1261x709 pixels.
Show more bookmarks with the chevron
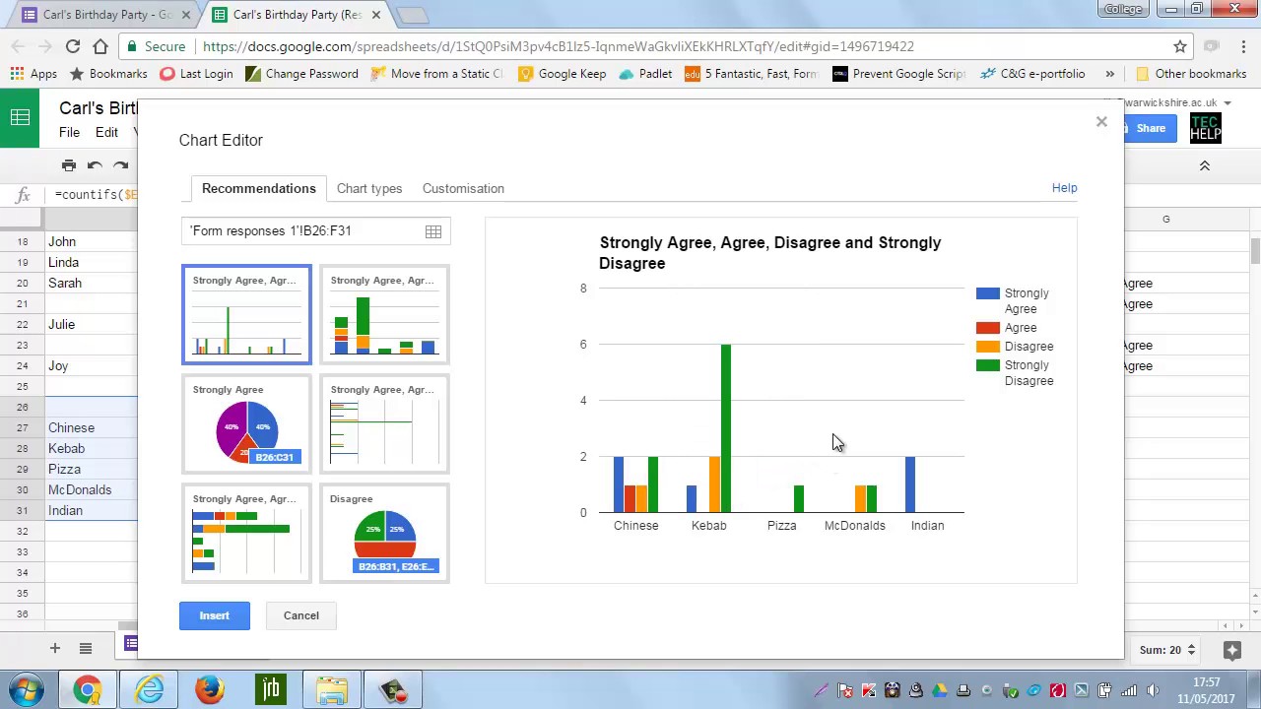point(1109,74)
